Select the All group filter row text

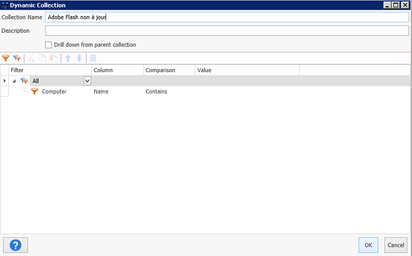tap(35, 81)
